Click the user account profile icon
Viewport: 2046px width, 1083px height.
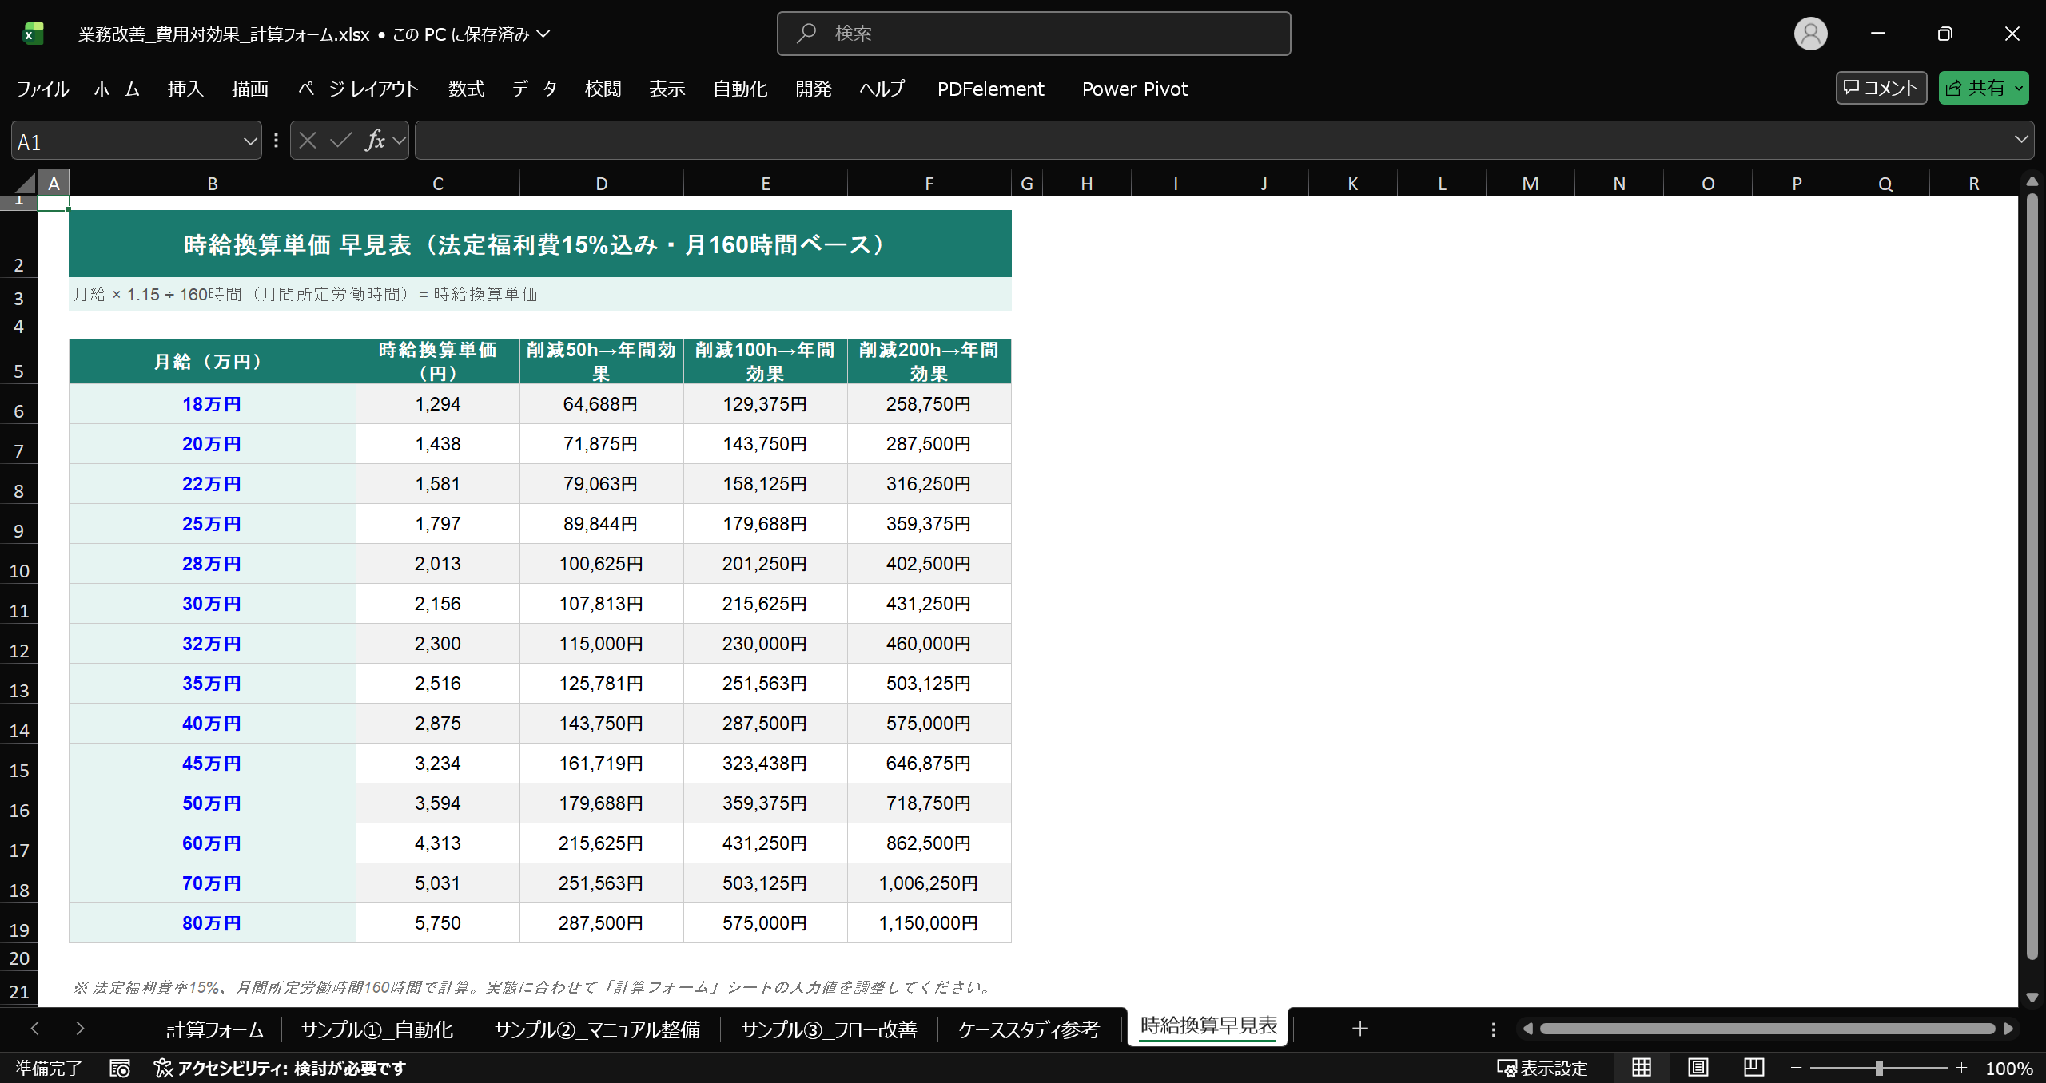pos(1810,34)
